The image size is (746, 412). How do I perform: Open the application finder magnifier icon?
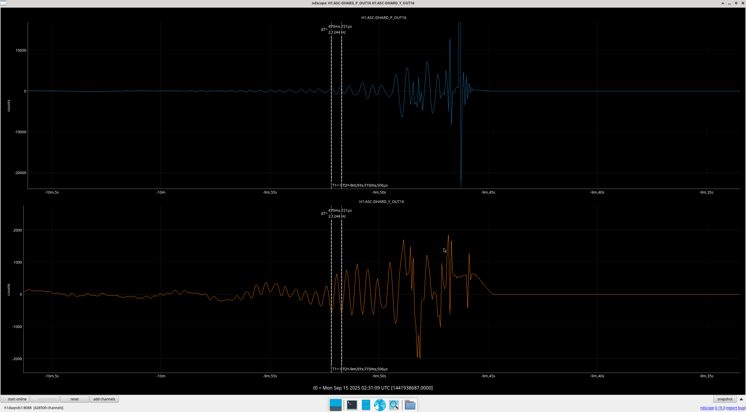[x=394, y=405]
